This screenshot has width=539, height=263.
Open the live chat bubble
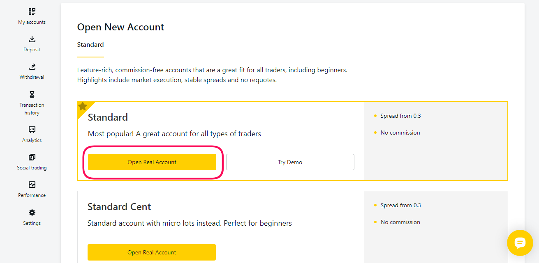(x=520, y=243)
